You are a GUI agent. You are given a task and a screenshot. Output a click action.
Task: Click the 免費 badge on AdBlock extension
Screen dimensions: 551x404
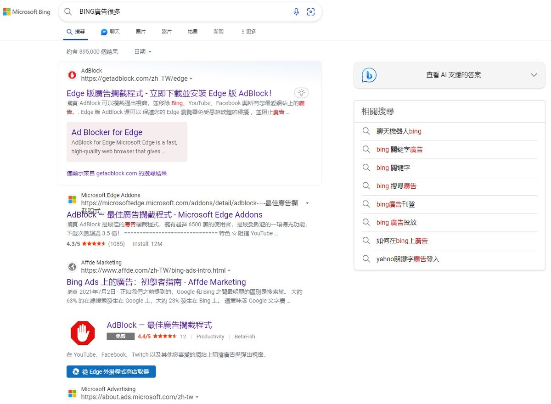coord(120,337)
